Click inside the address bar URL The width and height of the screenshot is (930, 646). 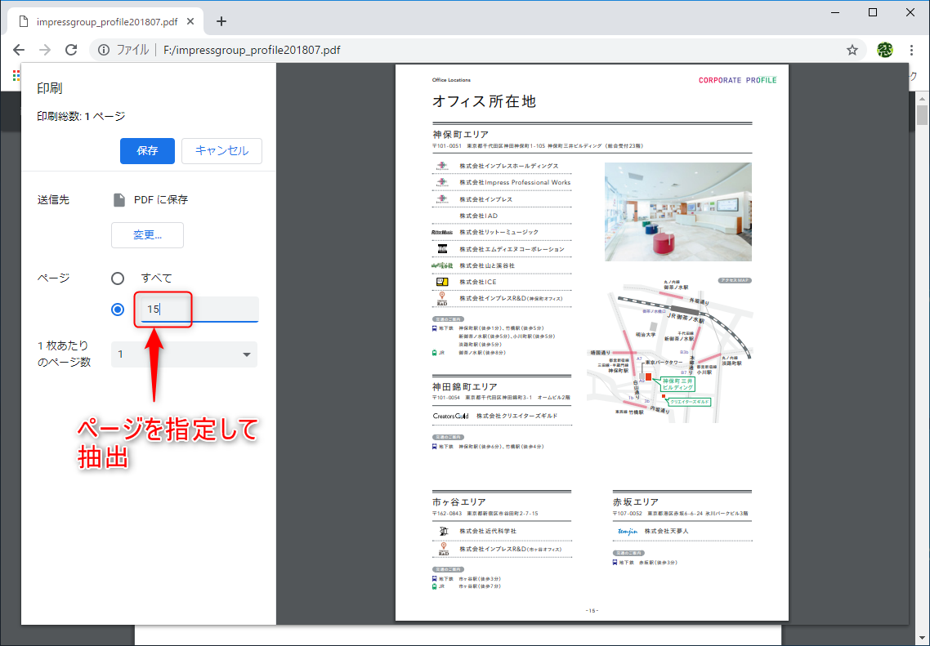[x=229, y=50]
